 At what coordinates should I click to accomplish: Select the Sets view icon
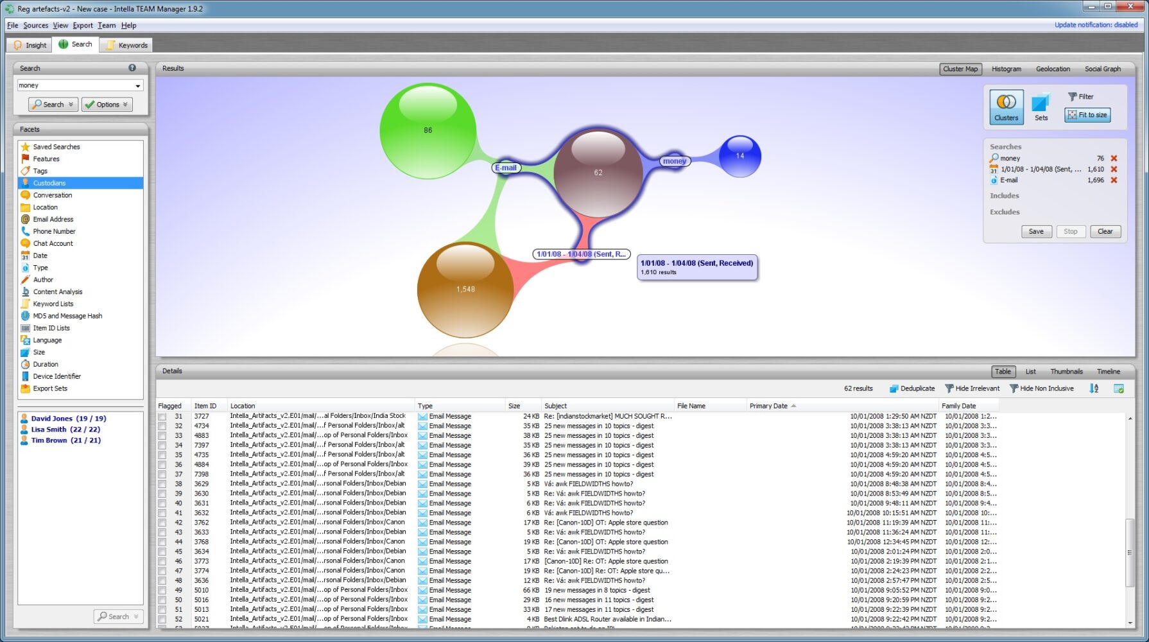tap(1041, 107)
